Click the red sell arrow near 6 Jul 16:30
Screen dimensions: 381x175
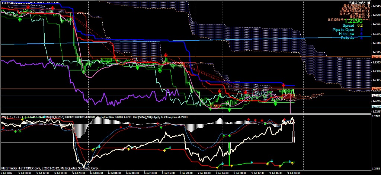[166, 55]
